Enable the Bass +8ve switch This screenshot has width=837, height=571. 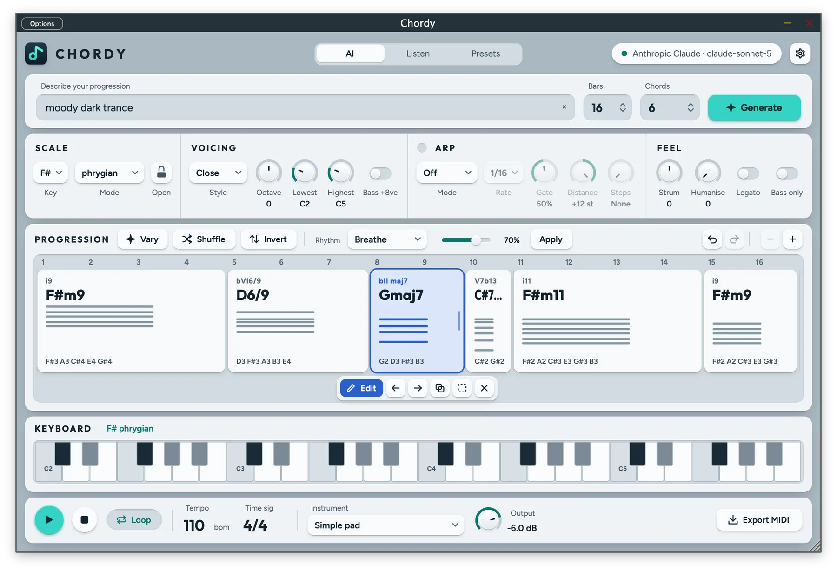(380, 173)
